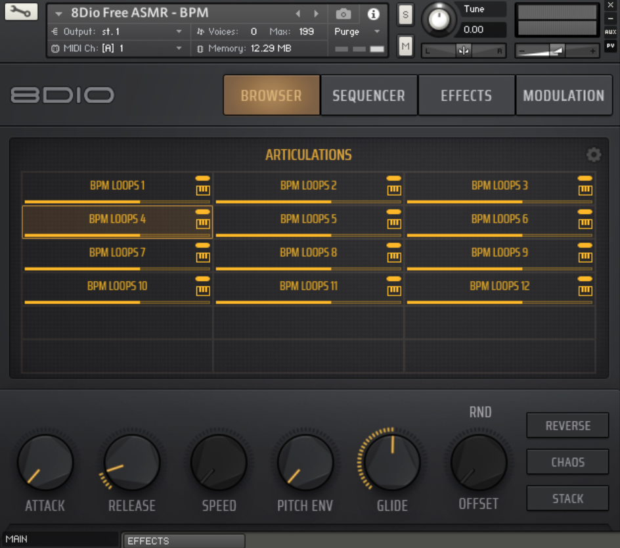Toggle PV button in header
Viewport: 620px width, 548px height.
[x=610, y=46]
